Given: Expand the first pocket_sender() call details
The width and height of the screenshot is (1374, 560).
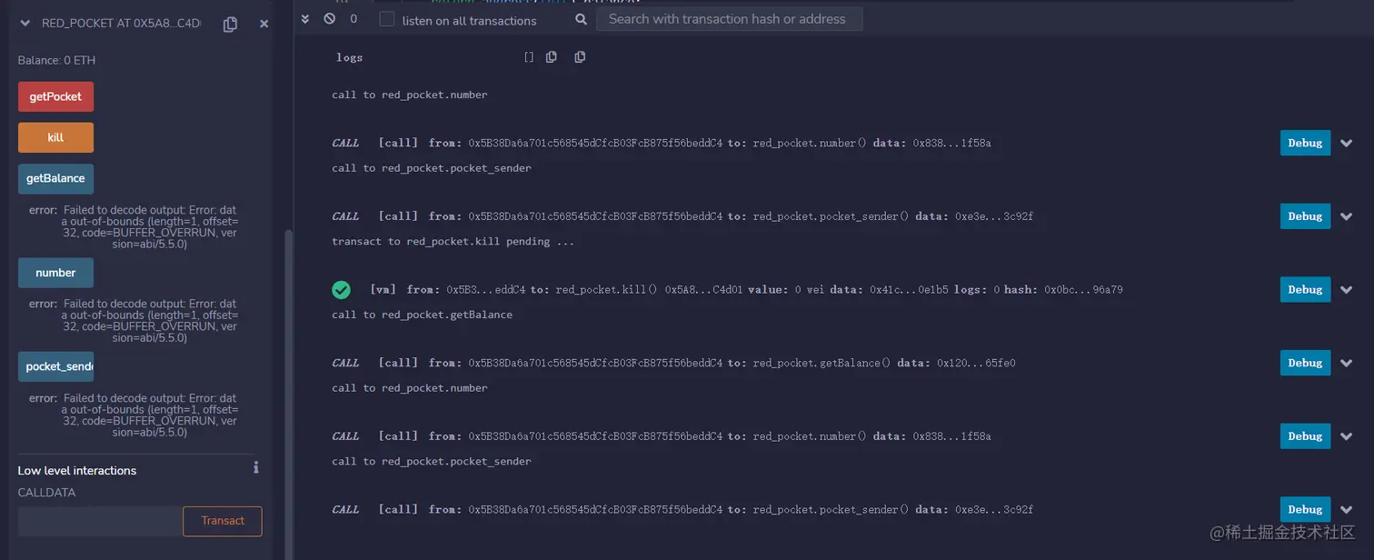Looking at the screenshot, I should coord(1347,216).
